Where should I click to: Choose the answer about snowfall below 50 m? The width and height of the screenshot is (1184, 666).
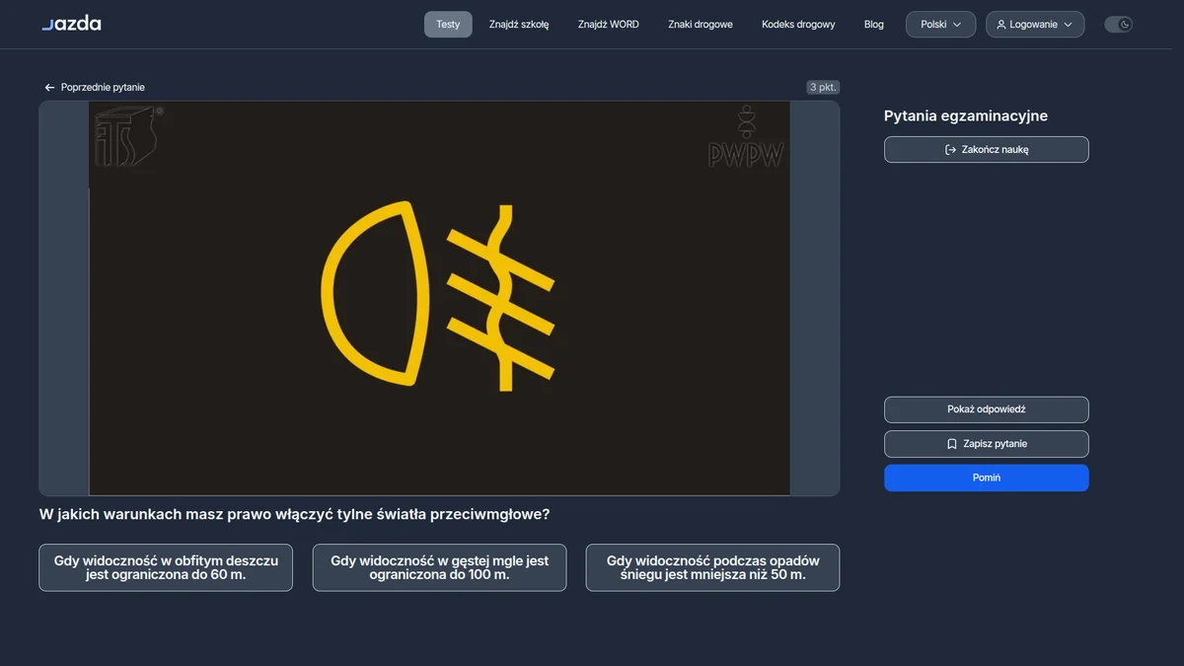713,567
